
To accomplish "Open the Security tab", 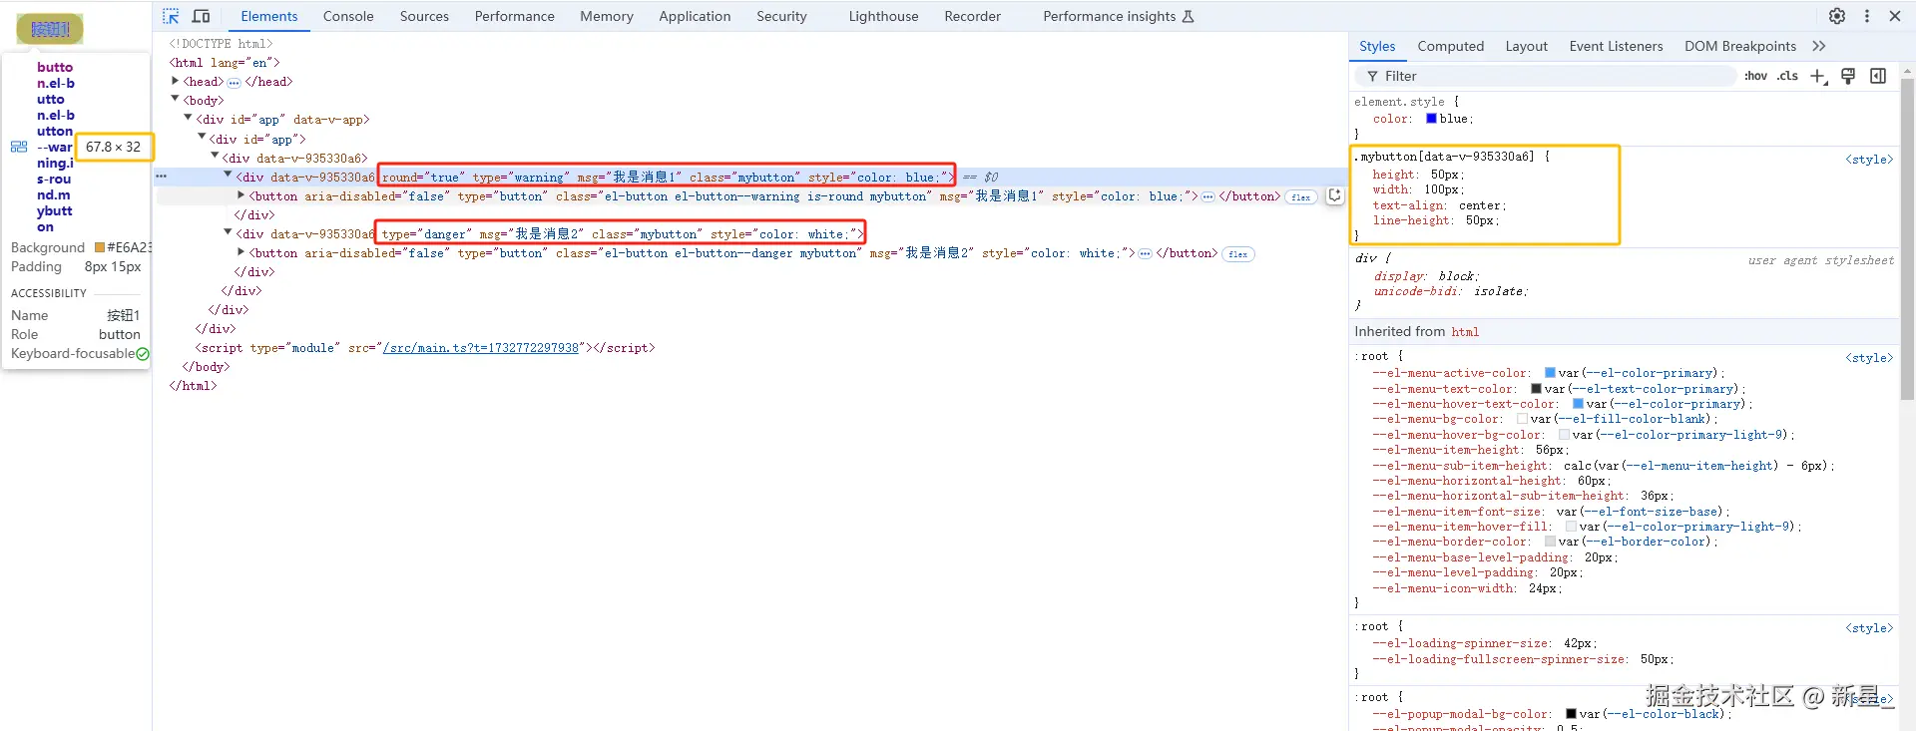I will (781, 16).
